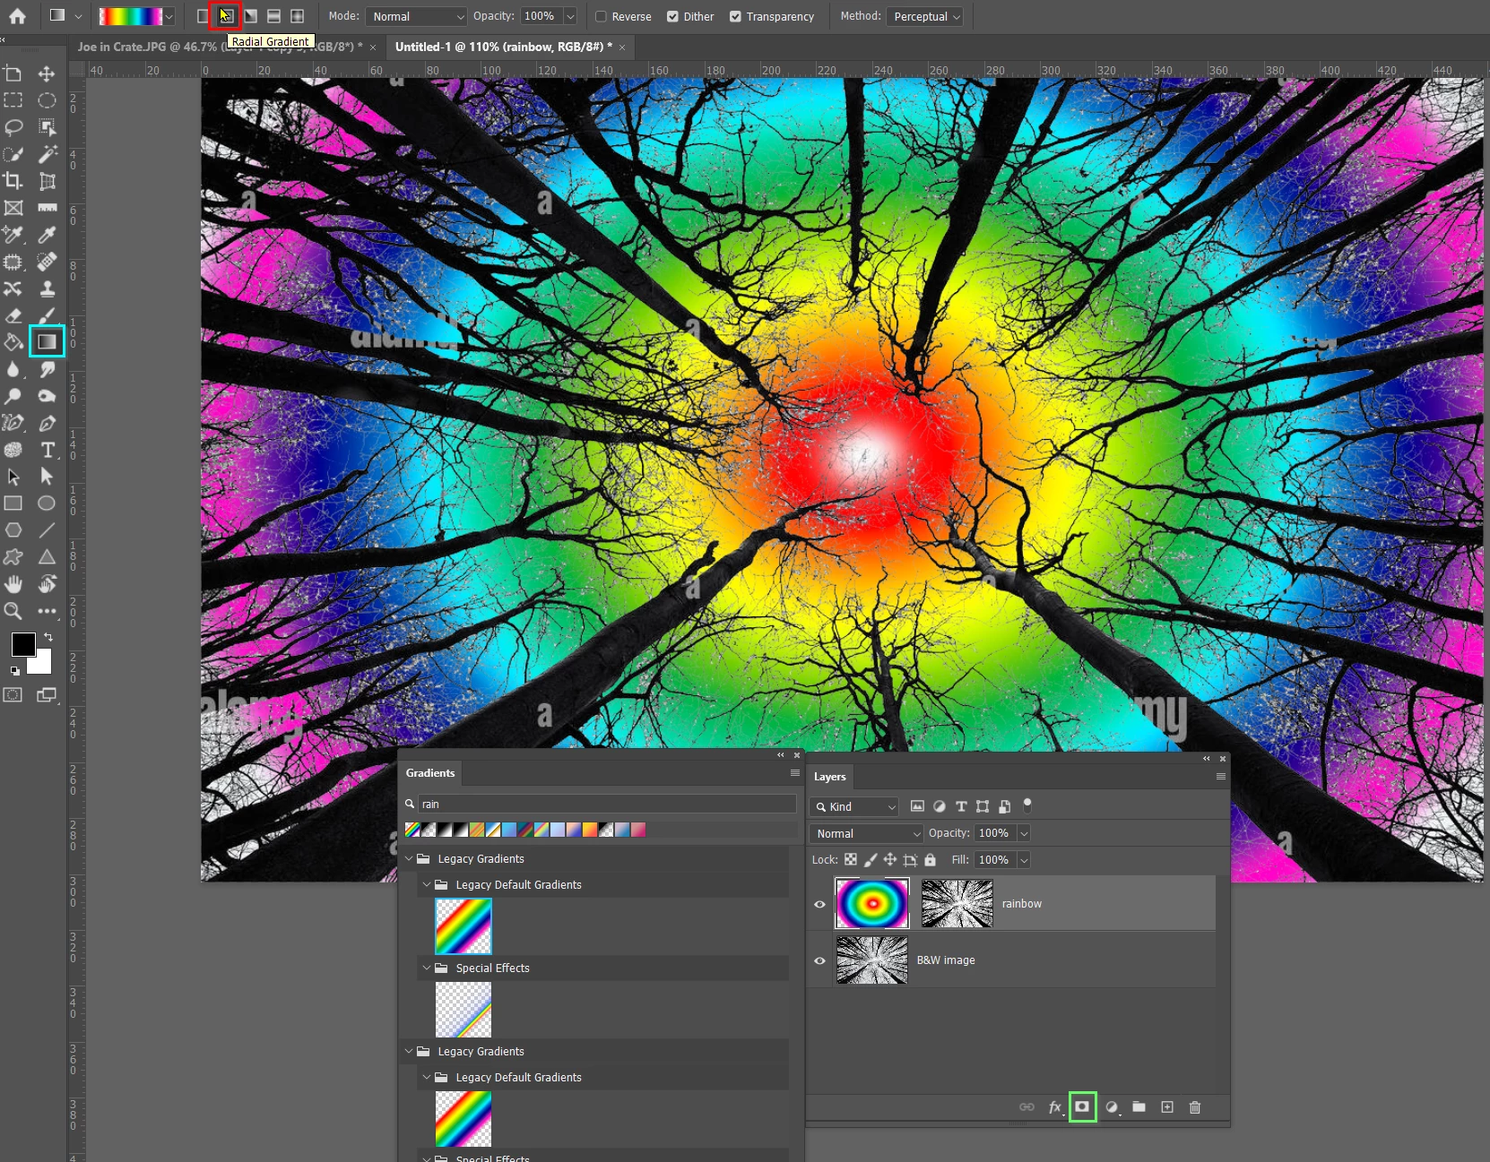Switch to the Joe in Crate.JPG tab

220,47
